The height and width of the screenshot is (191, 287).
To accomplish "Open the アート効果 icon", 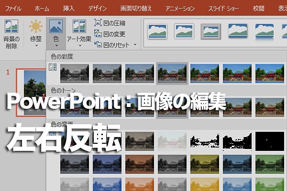I will (79, 26).
